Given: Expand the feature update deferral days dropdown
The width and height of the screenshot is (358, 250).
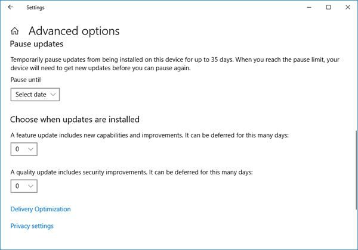Looking at the screenshot, I should [x=24, y=149].
